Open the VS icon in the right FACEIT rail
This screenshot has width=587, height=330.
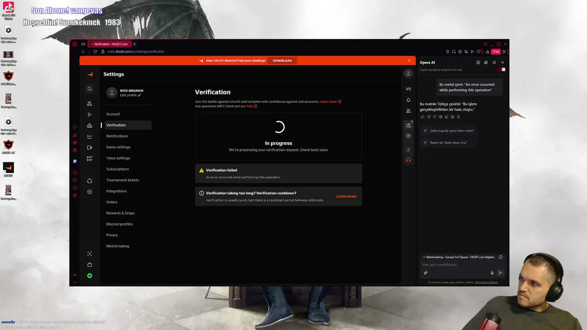pyautogui.click(x=408, y=89)
